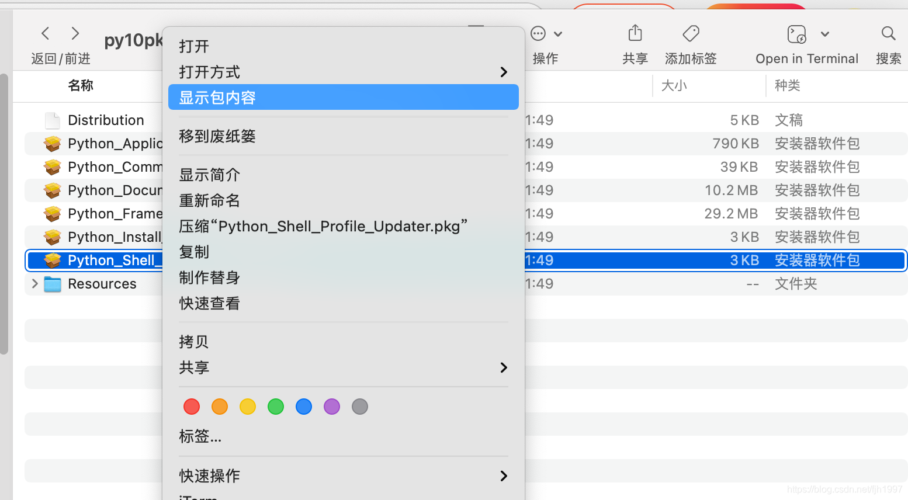This screenshot has width=908, height=500.
Task: Select the Distribution file row
Action: [106, 120]
